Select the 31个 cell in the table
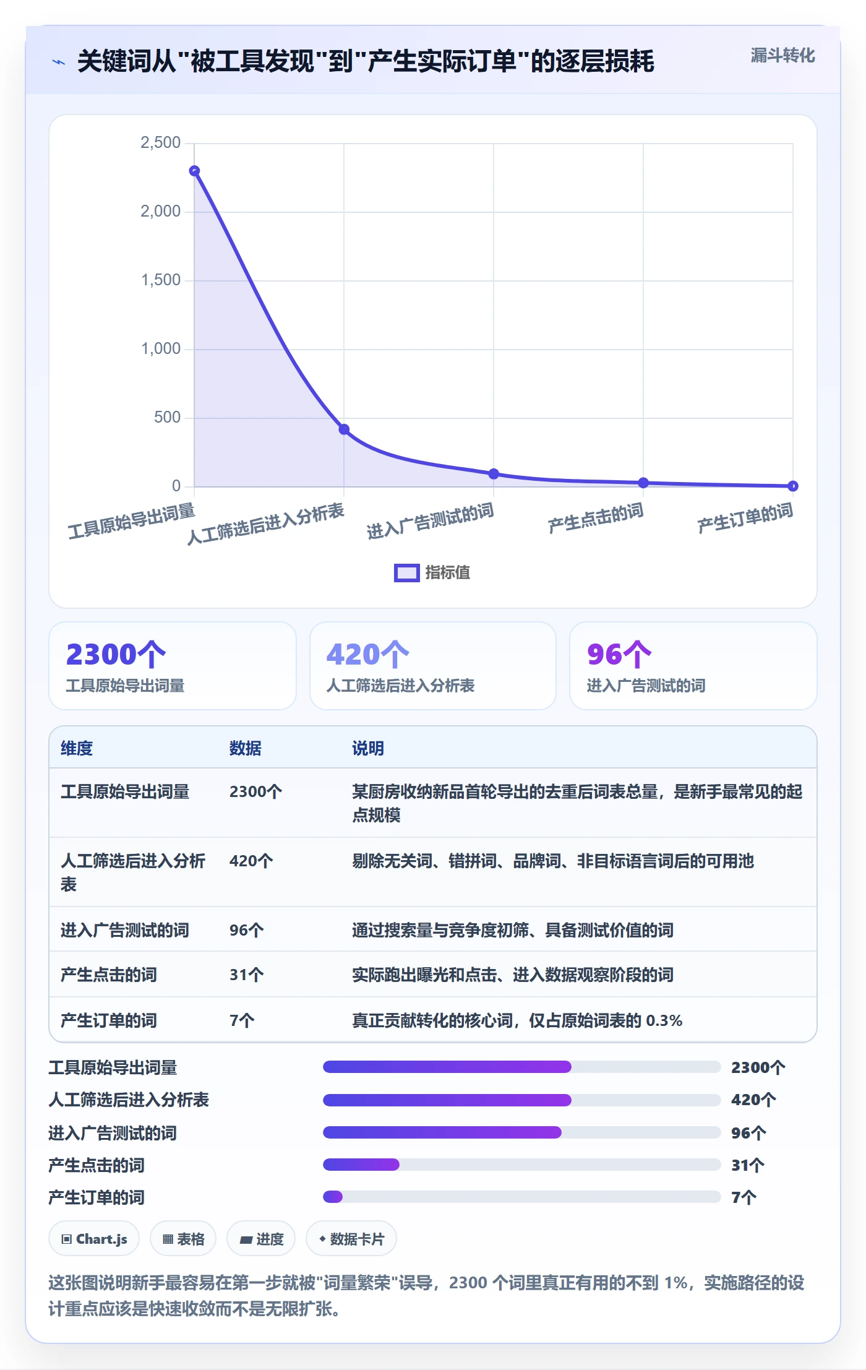 [x=247, y=975]
